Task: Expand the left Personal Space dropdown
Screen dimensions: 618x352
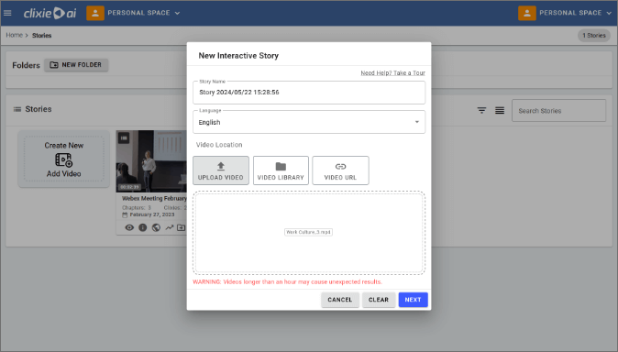Action: click(177, 13)
